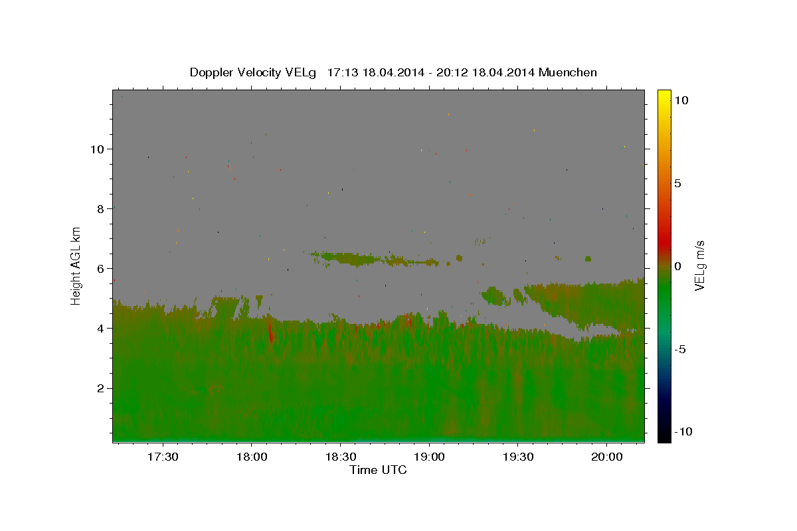
Task: Select the 20:00 time tick label
Action: 607,457
